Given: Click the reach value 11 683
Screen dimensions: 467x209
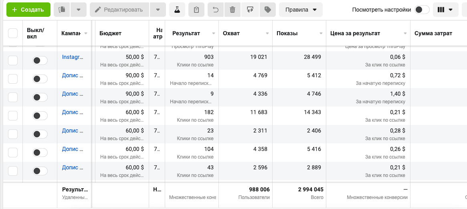Looking at the screenshot, I should coord(258,112).
